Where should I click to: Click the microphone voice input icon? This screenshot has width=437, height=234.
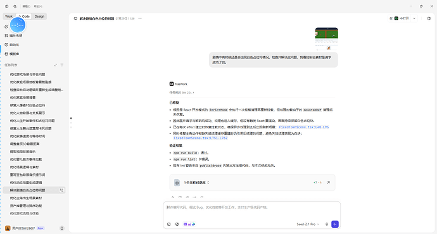tap(327, 225)
